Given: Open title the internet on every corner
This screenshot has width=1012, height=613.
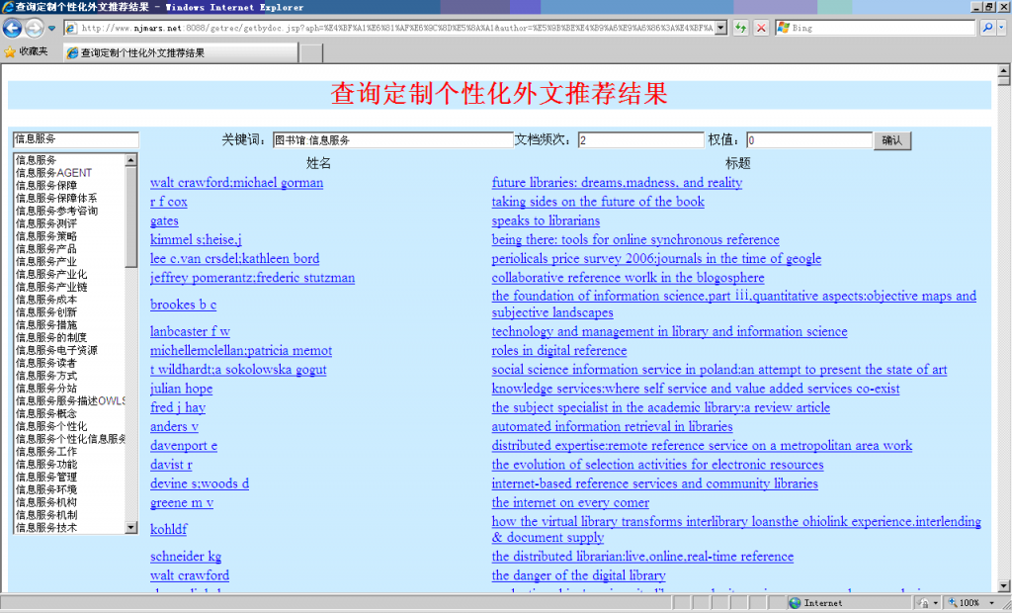Looking at the screenshot, I should click(570, 502).
